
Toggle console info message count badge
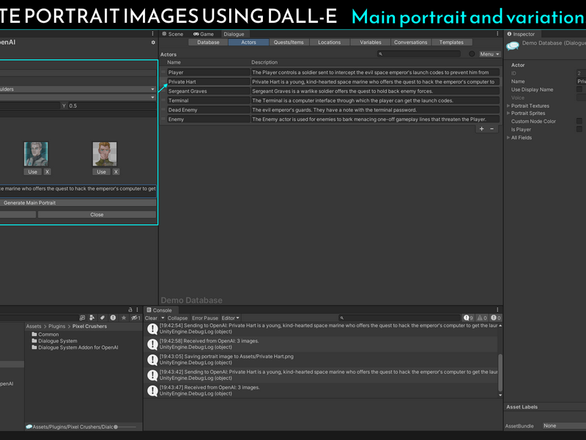click(x=468, y=318)
